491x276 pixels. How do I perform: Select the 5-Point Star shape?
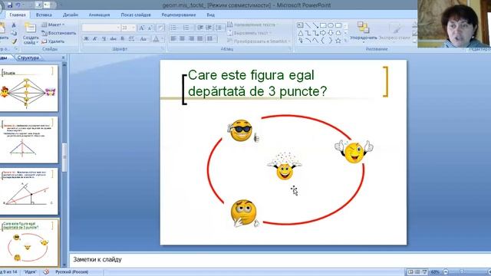click(x=338, y=41)
